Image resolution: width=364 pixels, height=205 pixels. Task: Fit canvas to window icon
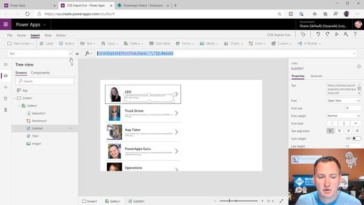pos(282,201)
